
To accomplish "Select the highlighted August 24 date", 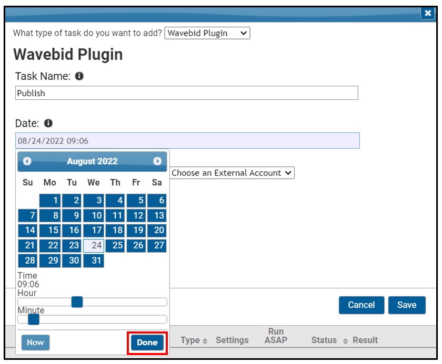I will (94, 246).
